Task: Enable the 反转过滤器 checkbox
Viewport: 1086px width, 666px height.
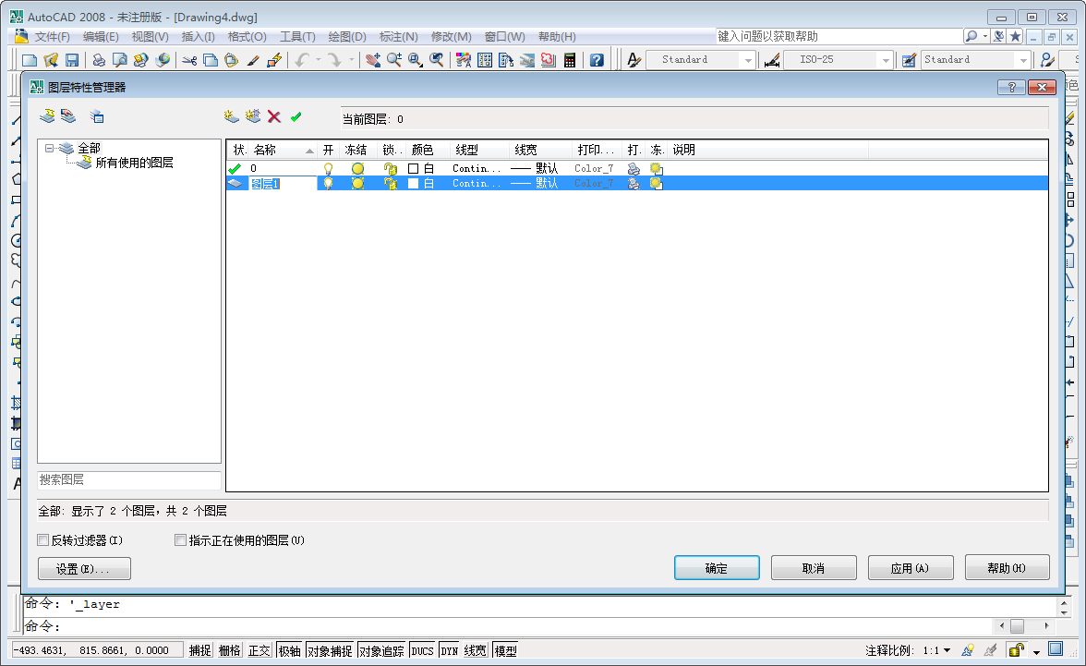Action: click(43, 539)
